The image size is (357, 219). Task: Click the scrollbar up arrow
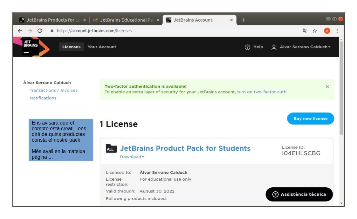(x=341, y=39)
